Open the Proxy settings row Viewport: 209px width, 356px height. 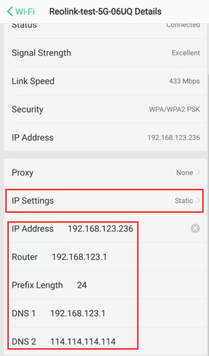(x=106, y=172)
